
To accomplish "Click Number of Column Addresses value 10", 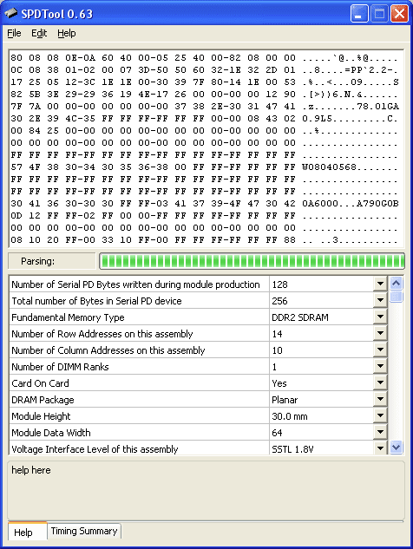I will pos(277,350).
